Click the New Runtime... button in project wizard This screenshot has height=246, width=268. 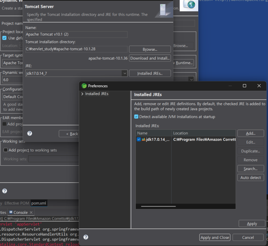183,63
